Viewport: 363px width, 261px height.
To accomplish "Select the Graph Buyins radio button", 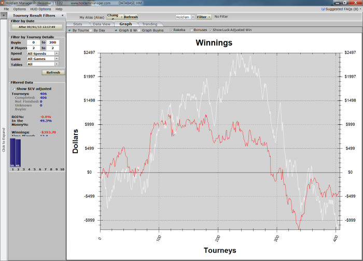I will 139,30.
